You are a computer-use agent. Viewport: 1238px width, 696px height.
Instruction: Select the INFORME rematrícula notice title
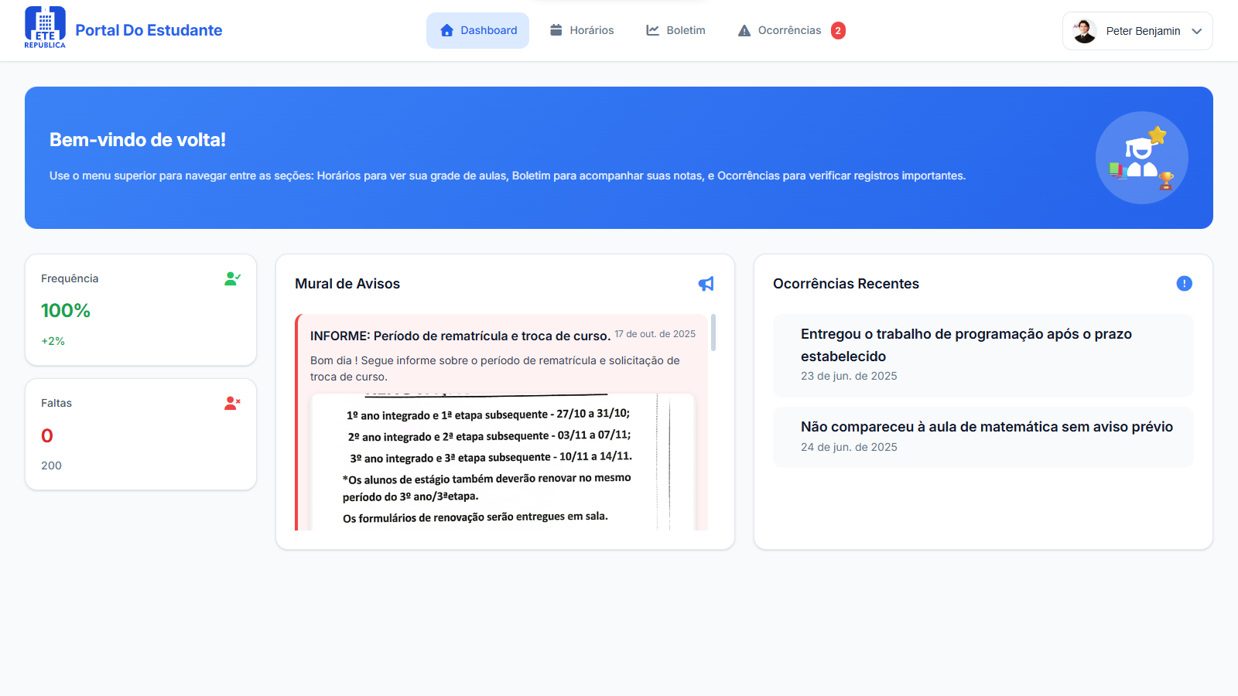(x=460, y=336)
